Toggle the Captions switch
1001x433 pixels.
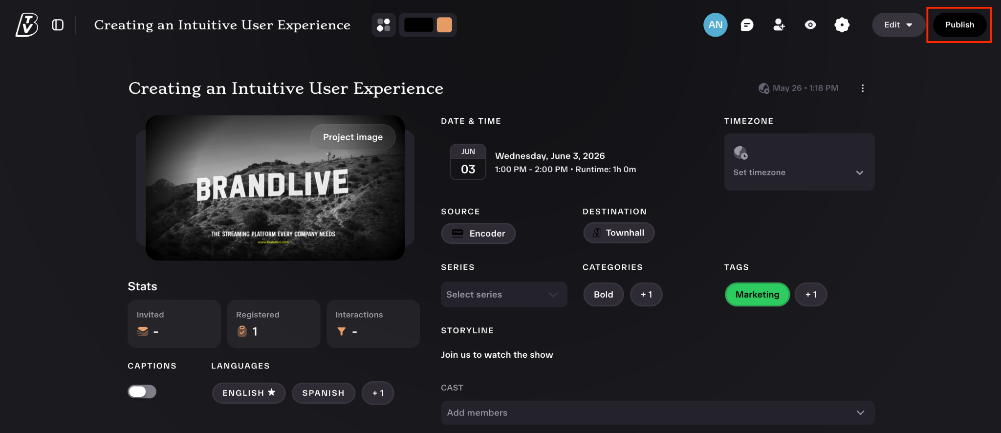142,392
